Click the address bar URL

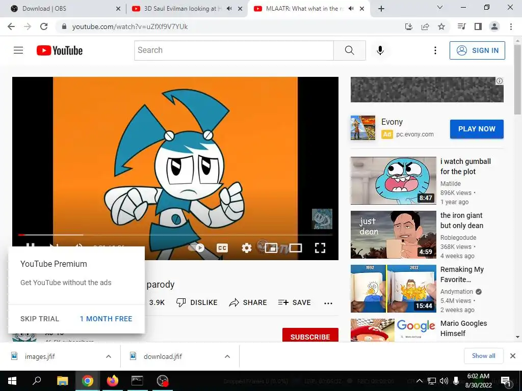click(130, 26)
